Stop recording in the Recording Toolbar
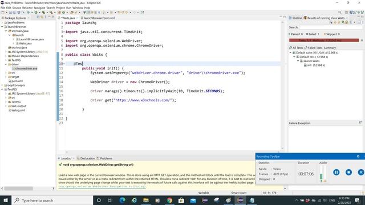Screen dimensions: 365x205 (348, 172)
